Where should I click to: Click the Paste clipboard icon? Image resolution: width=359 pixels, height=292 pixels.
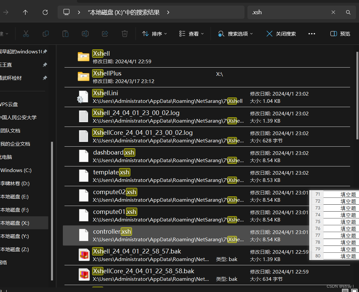pos(65,34)
